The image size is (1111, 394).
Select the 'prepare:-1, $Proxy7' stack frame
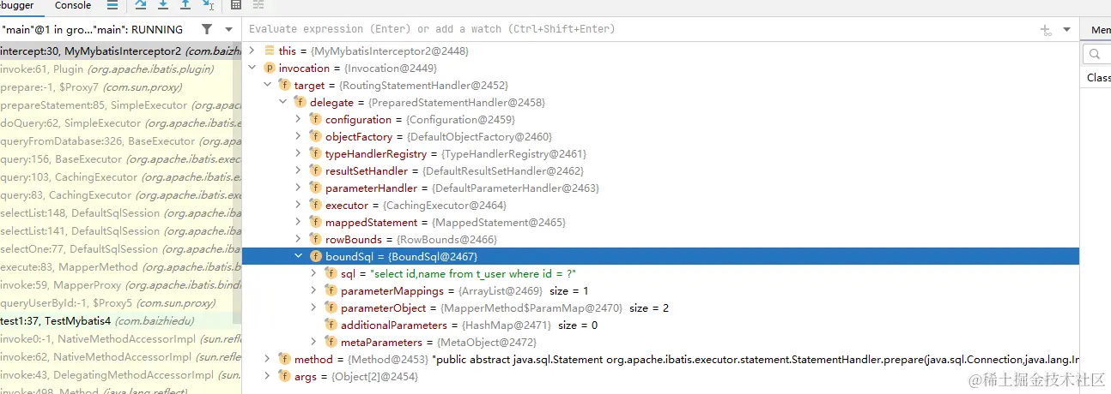point(120,87)
